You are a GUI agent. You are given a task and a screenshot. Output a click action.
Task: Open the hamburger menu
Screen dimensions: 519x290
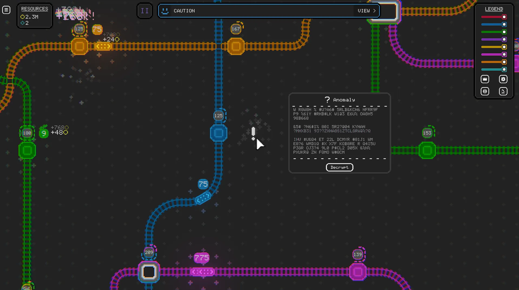coord(6,10)
